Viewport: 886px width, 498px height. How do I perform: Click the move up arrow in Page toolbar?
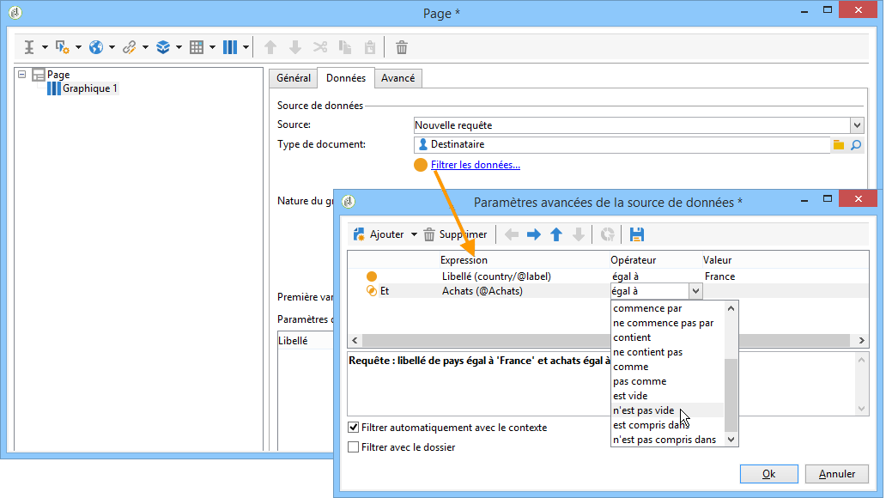pyautogui.click(x=270, y=47)
